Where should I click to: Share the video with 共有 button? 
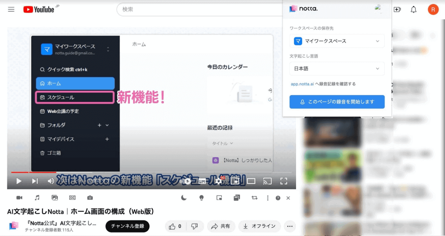click(x=221, y=226)
